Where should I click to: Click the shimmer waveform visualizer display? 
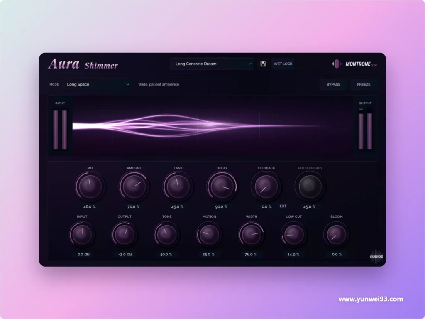click(x=212, y=126)
